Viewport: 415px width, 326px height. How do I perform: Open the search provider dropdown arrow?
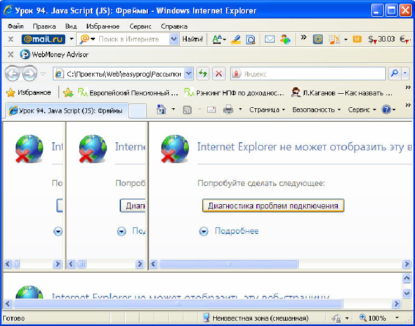405,74
